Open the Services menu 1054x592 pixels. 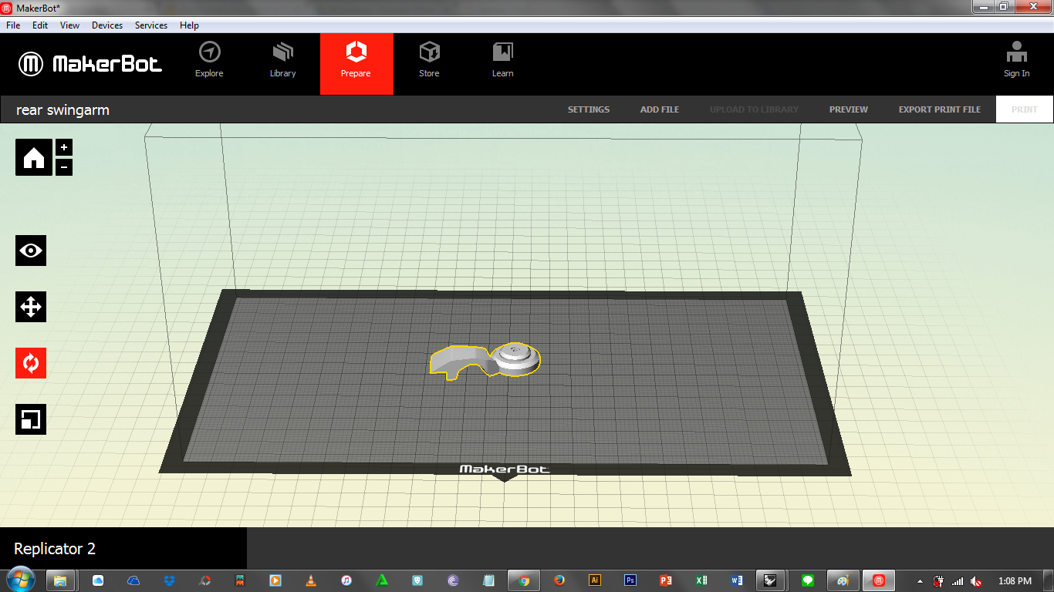tap(151, 25)
